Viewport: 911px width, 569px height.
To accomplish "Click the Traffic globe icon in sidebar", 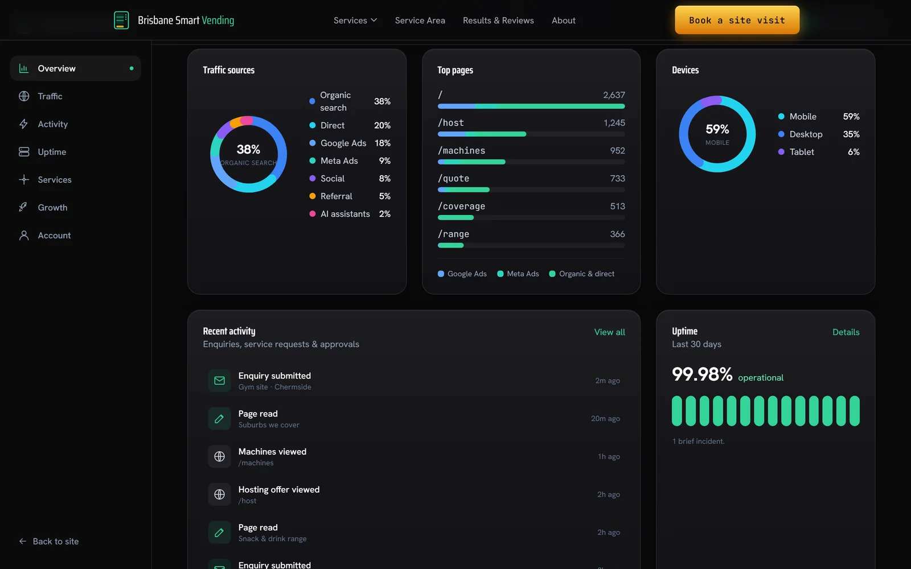I will pos(24,96).
